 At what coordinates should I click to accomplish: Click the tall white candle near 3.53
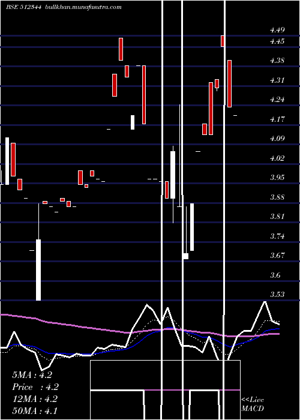tap(38, 270)
